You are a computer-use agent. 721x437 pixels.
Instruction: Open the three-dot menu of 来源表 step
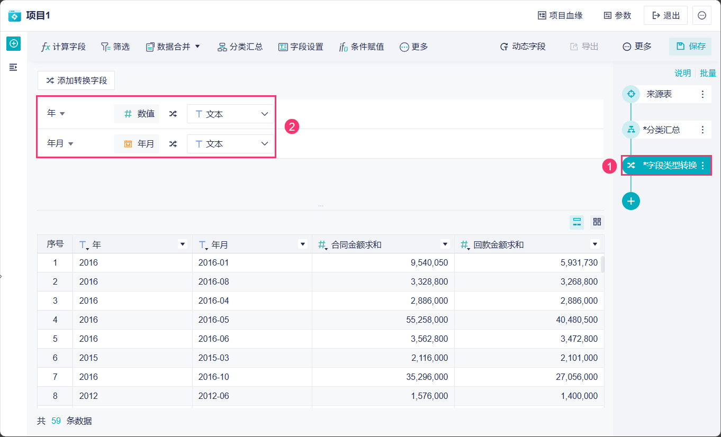(702, 95)
